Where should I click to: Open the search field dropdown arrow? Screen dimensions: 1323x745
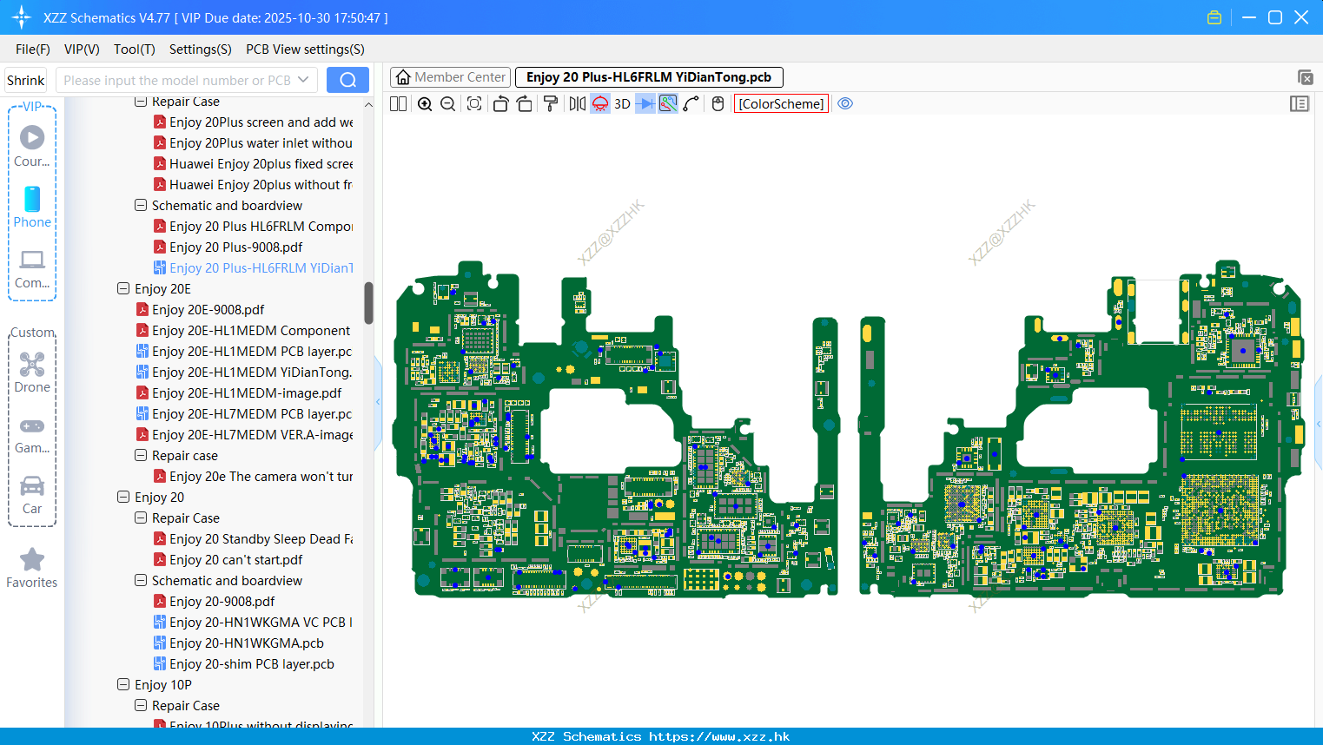pyautogui.click(x=303, y=80)
